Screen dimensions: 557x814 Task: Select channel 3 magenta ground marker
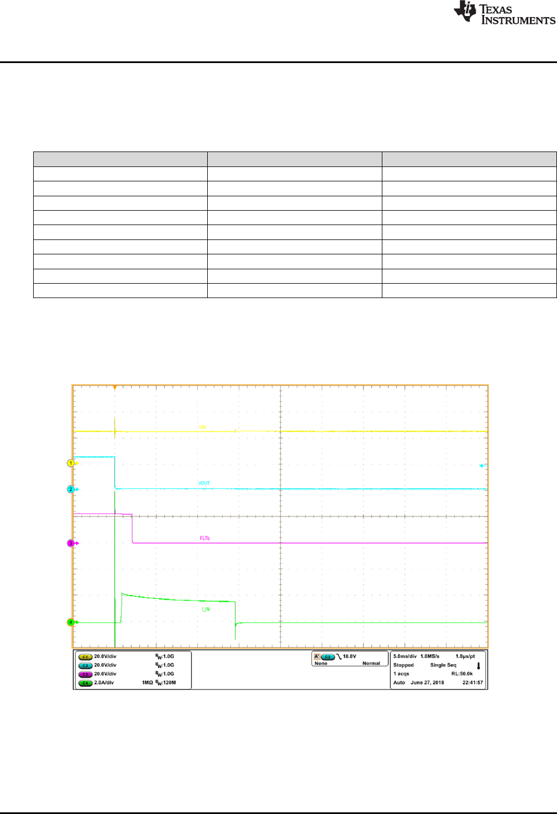pyautogui.click(x=71, y=543)
